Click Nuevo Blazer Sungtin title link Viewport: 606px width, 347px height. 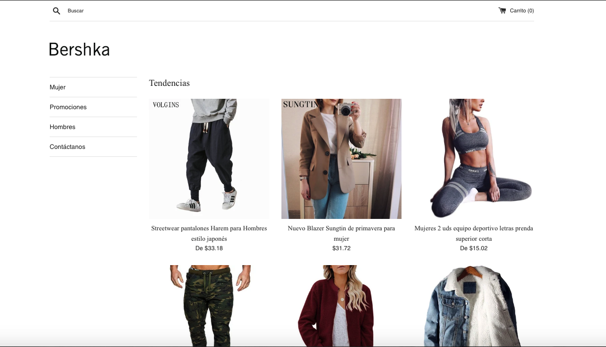coord(341,233)
